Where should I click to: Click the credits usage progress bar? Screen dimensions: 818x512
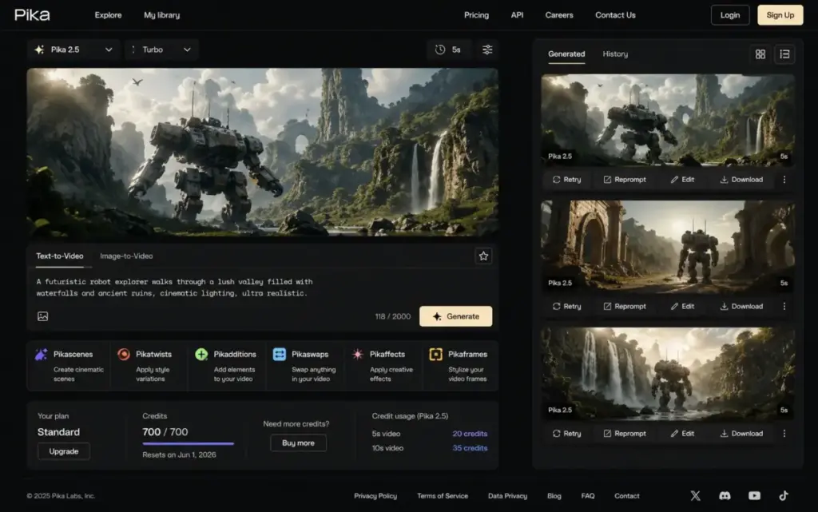189,443
